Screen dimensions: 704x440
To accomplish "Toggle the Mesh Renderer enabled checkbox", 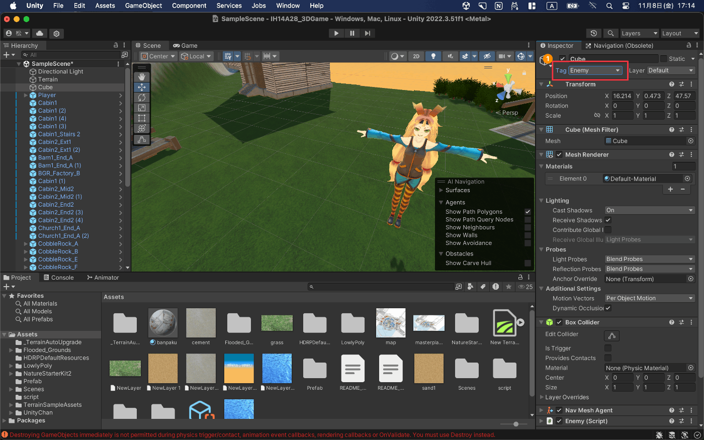I will (559, 155).
